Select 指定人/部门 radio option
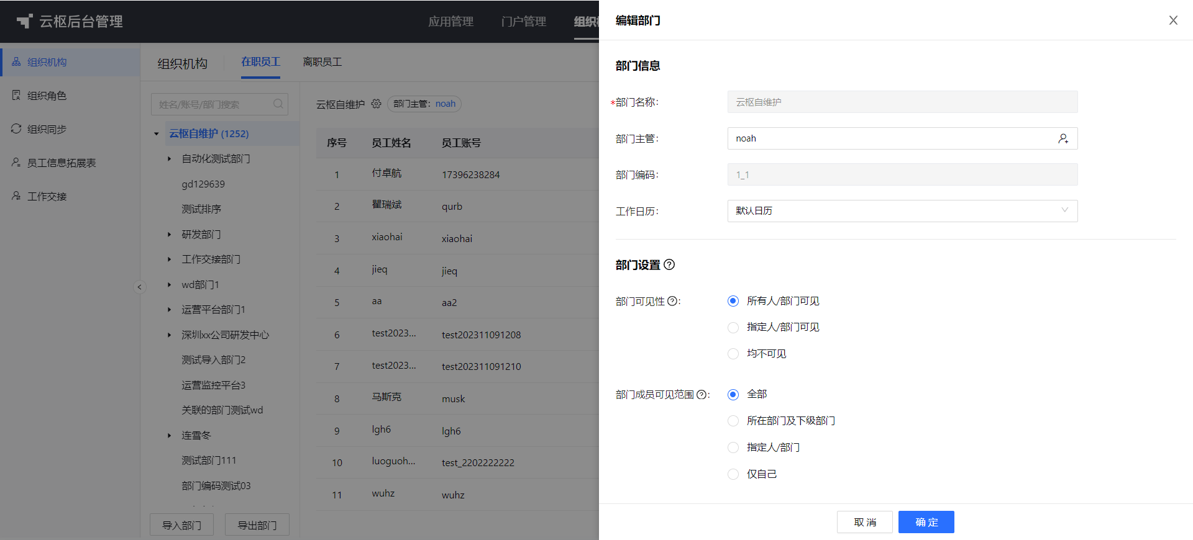 tap(733, 448)
